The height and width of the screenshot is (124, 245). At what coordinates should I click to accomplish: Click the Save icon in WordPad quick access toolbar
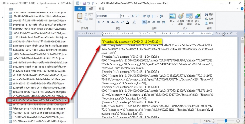click(84, 3)
